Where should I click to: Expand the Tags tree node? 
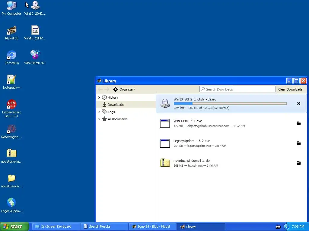[99, 112]
